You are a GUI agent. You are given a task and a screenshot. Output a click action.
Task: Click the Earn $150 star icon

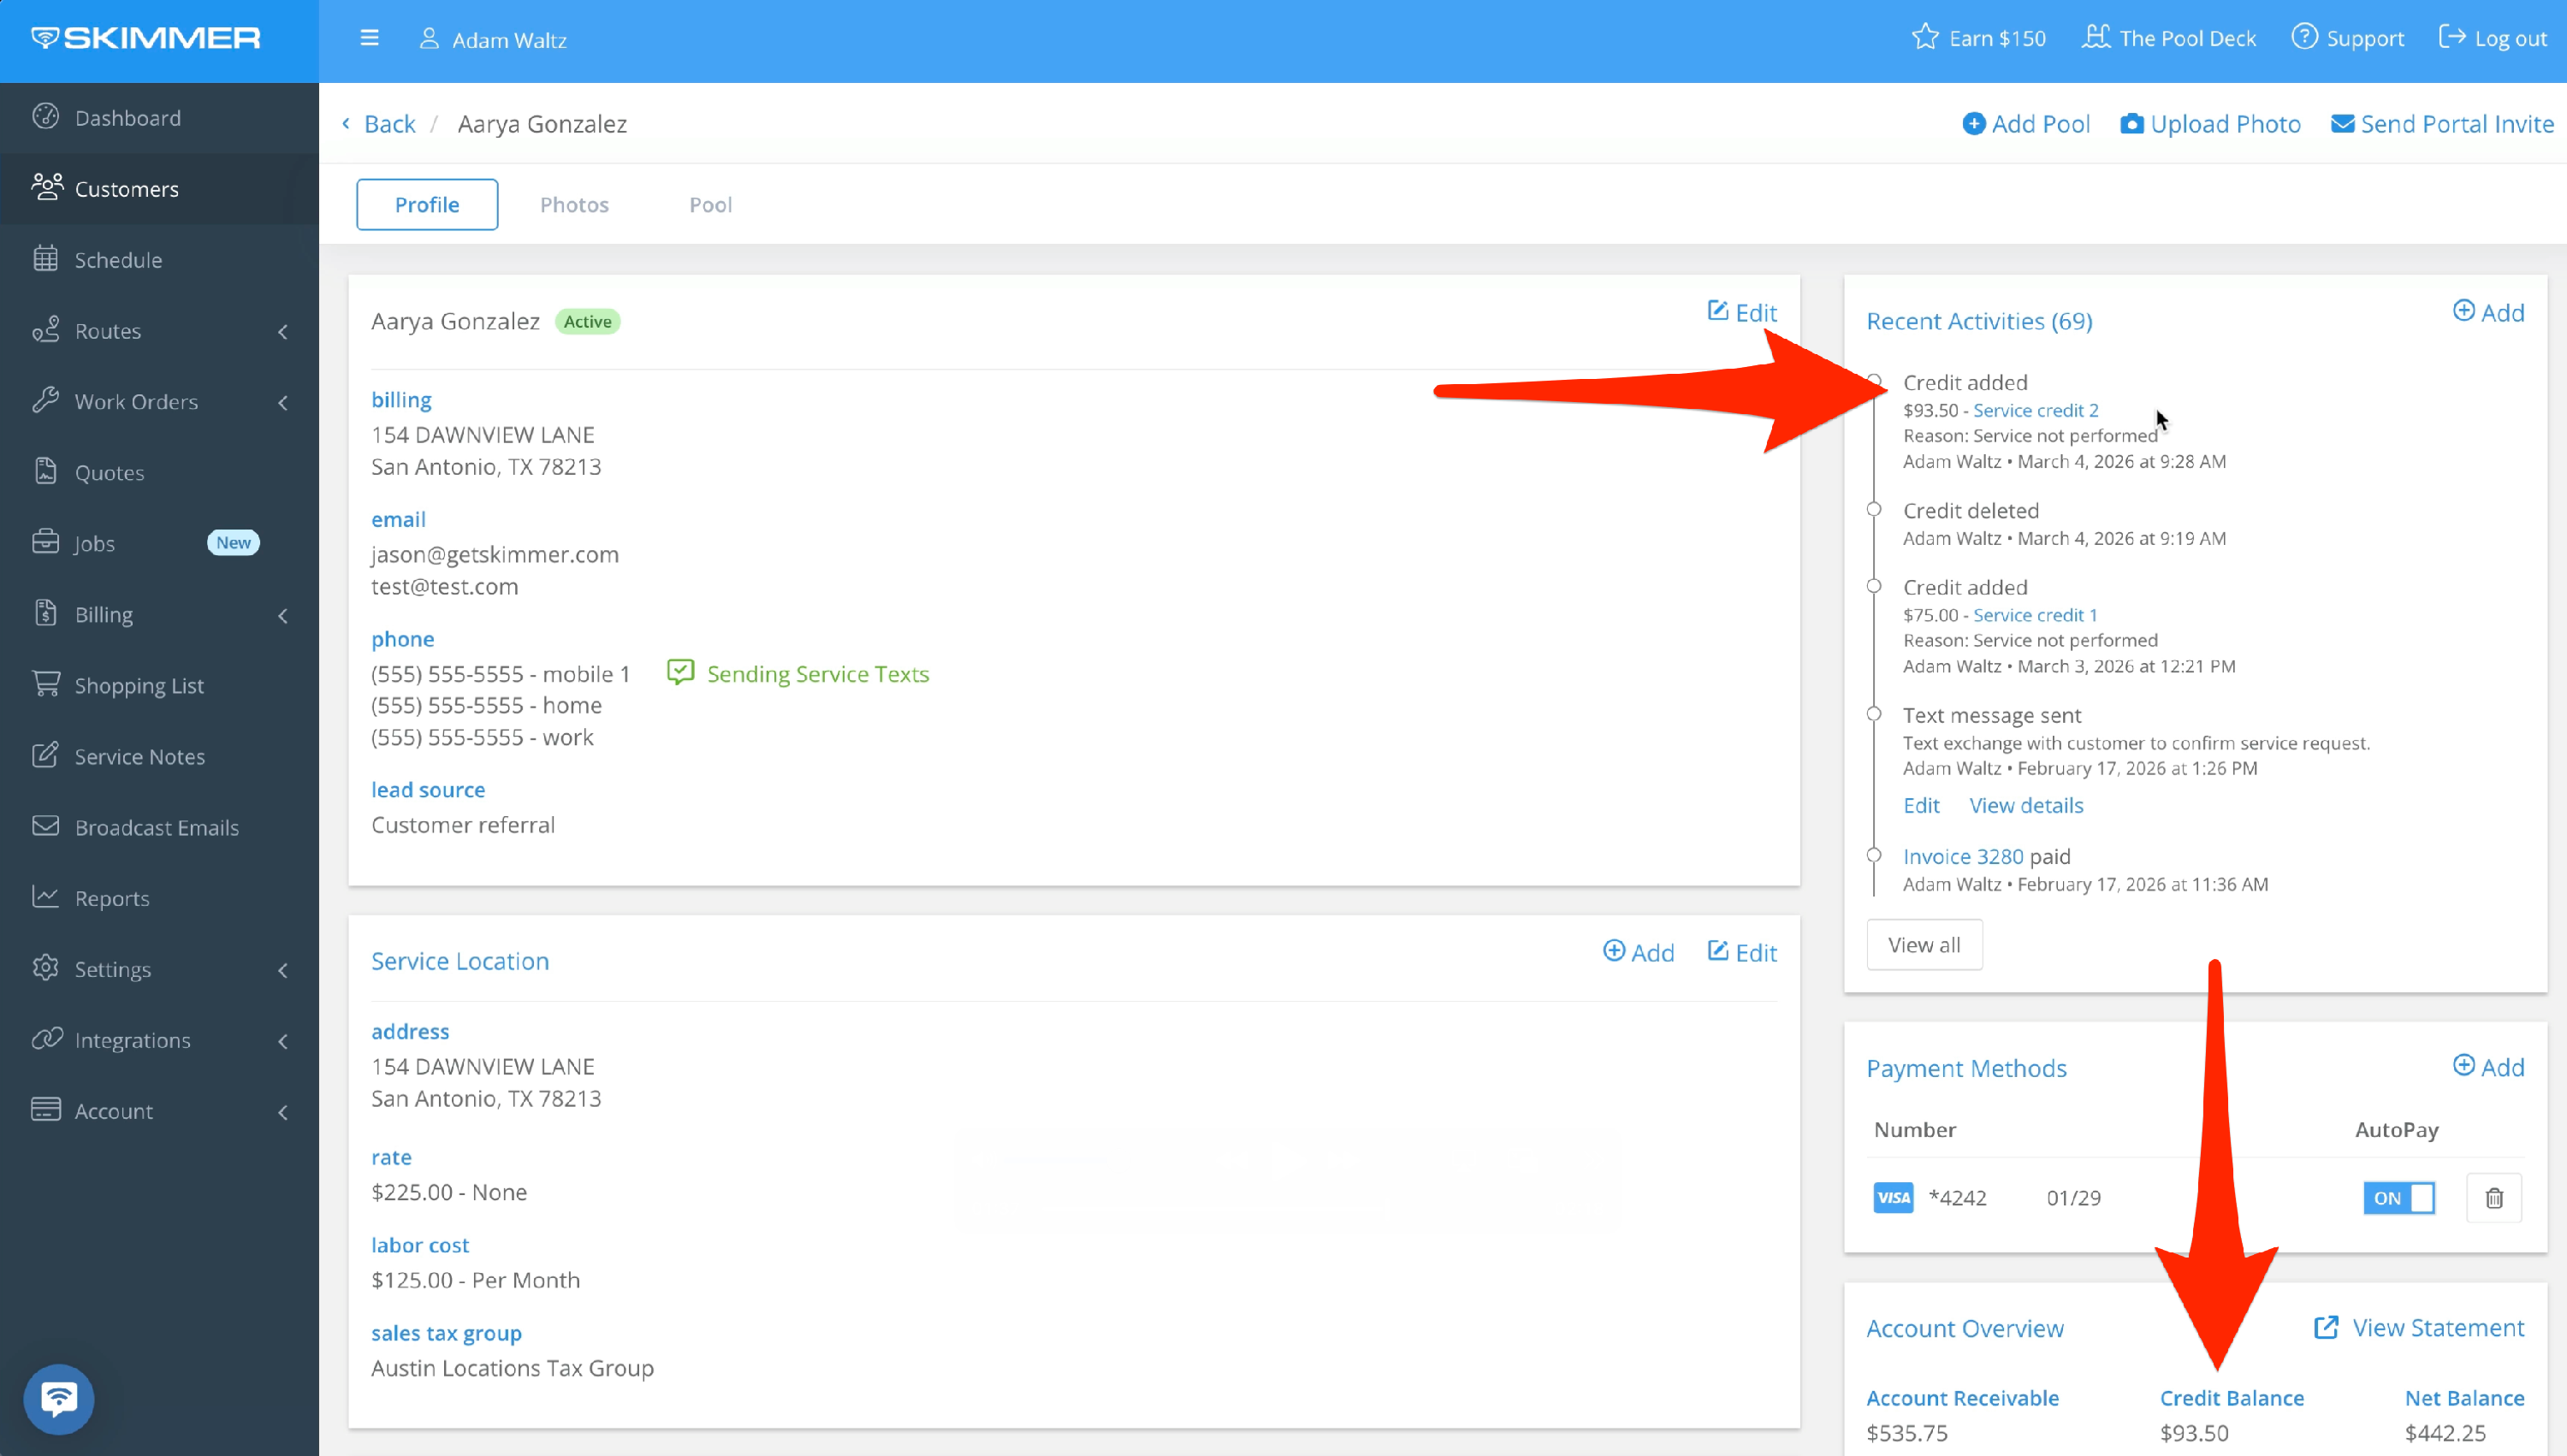point(1925,38)
